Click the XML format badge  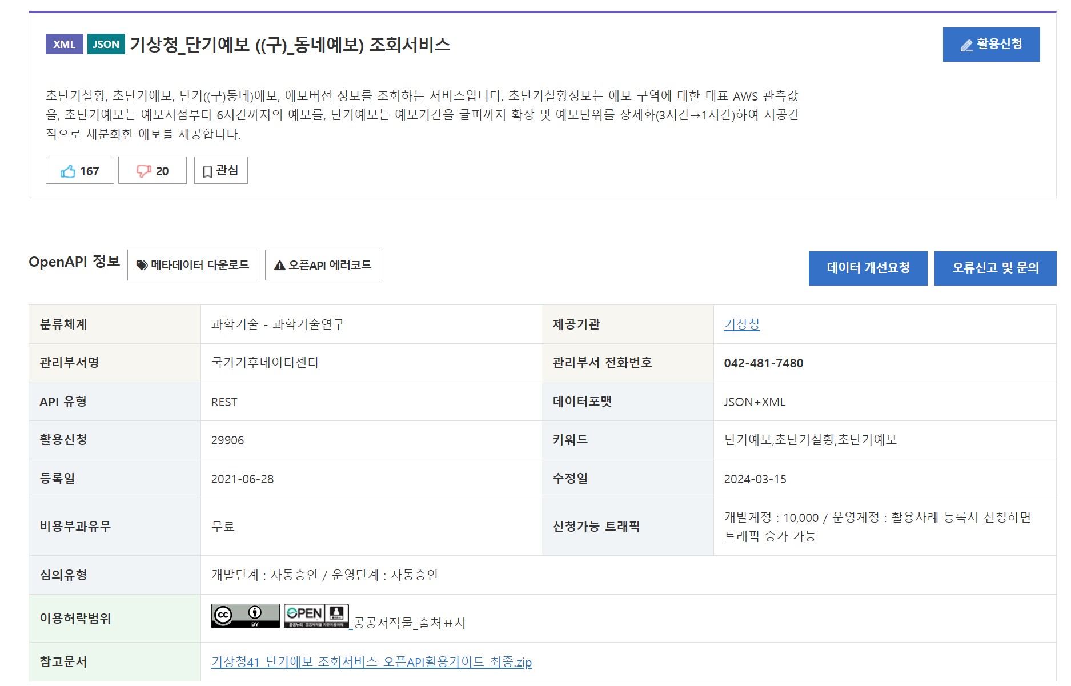click(x=65, y=44)
